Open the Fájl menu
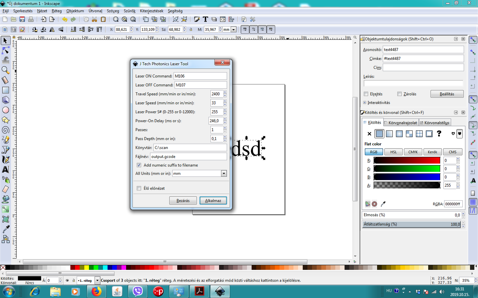This screenshot has width=478, height=298. (x=6, y=11)
